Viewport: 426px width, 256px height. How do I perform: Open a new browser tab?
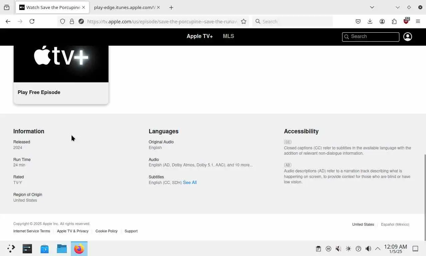click(x=171, y=7)
